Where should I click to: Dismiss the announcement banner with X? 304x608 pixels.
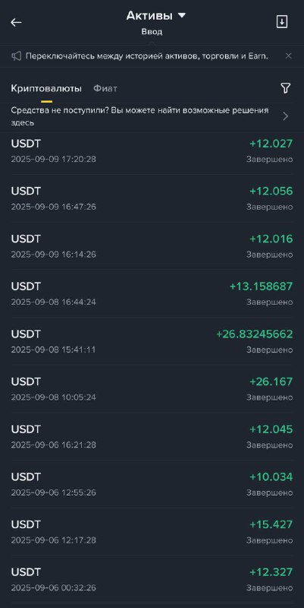click(288, 55)
